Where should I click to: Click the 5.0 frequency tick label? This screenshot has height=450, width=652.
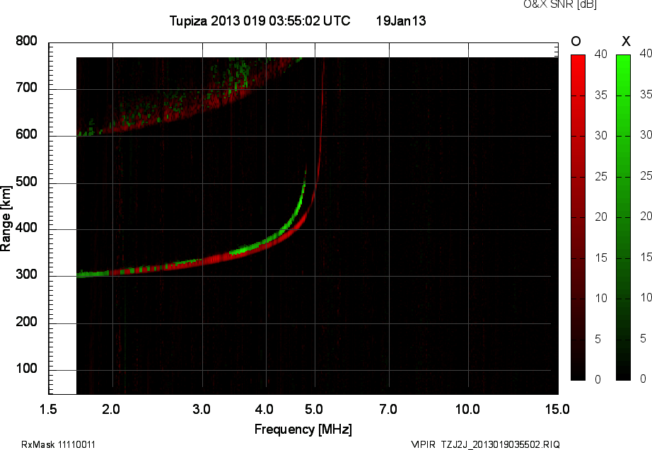coord(313,409)
